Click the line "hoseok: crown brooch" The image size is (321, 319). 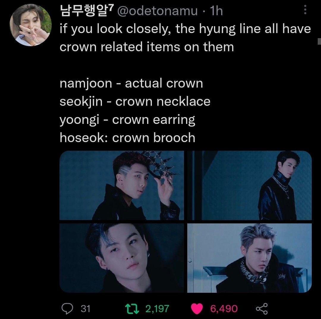[127, 138]
